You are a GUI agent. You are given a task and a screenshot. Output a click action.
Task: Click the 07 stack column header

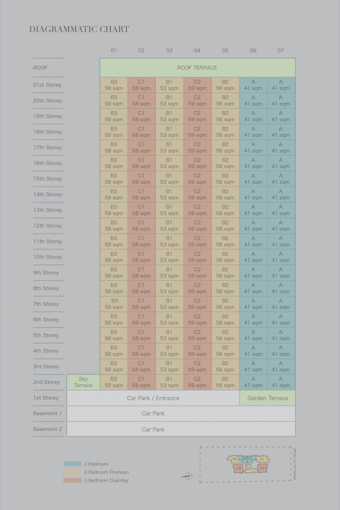280,50
